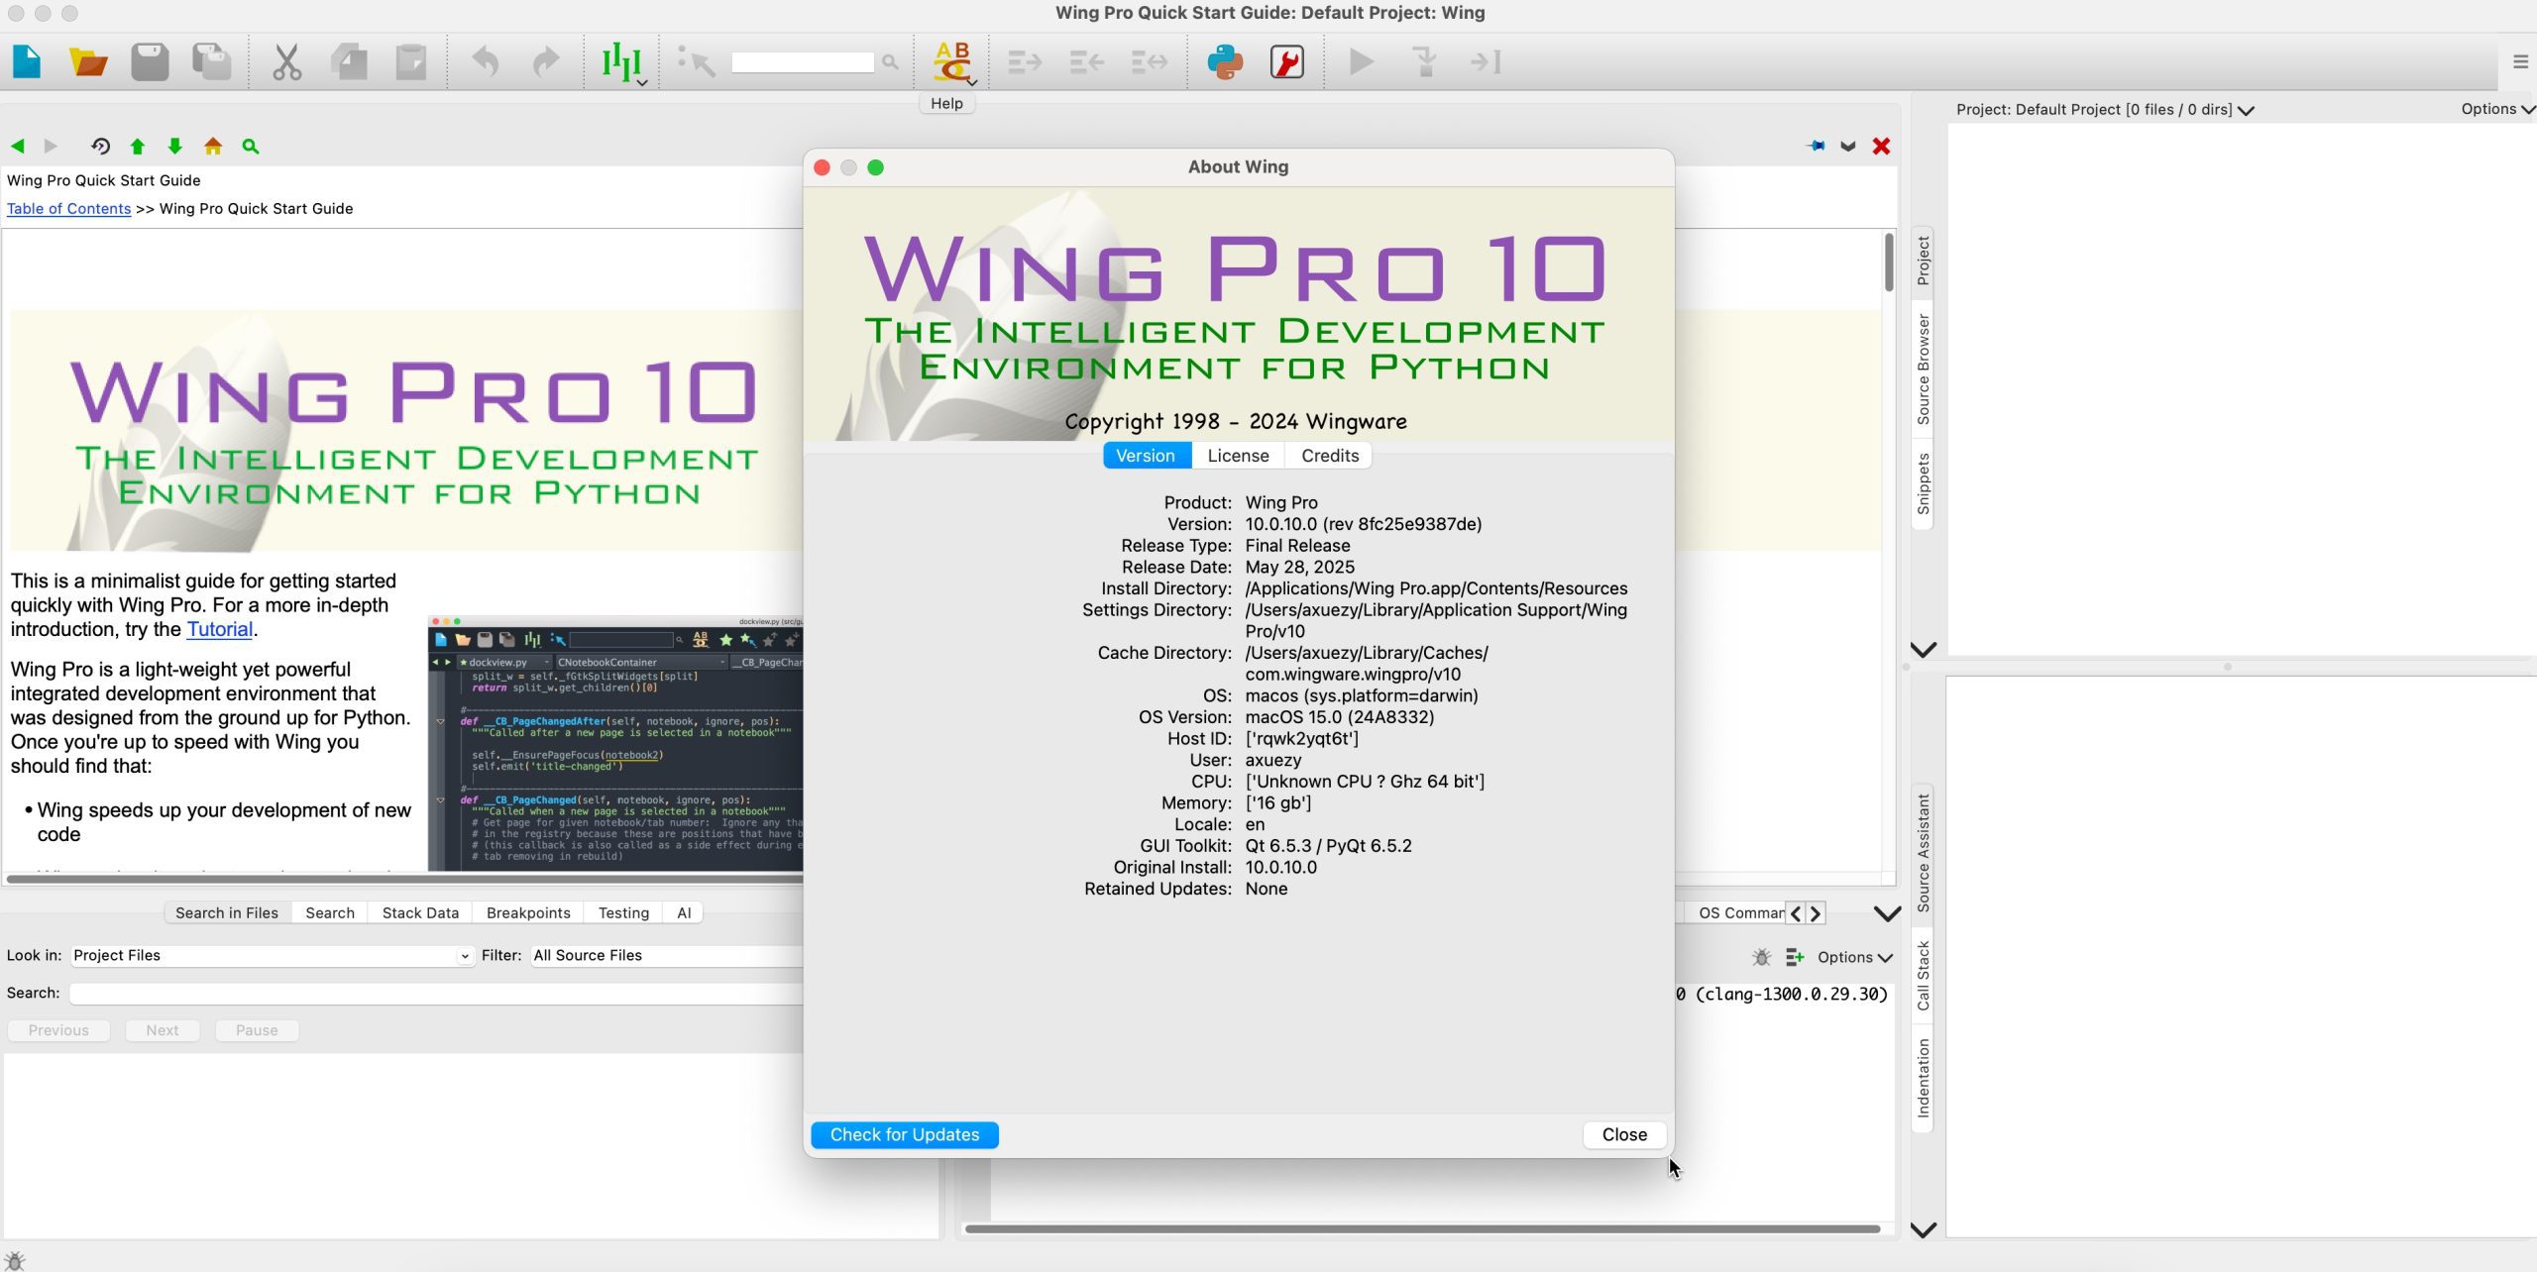Image resolution: width=2537 pixels, height=1272 pixels.
Task: Collapse the lower right tool panel chevron
Action: 1923,1231
